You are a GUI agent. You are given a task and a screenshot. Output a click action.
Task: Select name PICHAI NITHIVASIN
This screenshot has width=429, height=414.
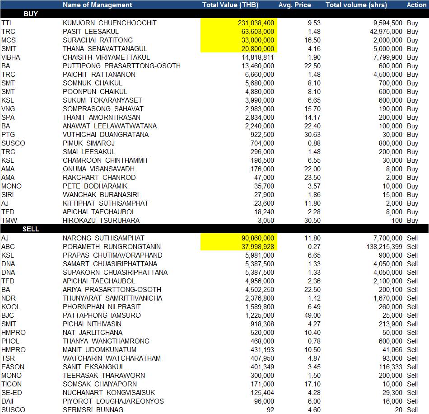point(92,324)
